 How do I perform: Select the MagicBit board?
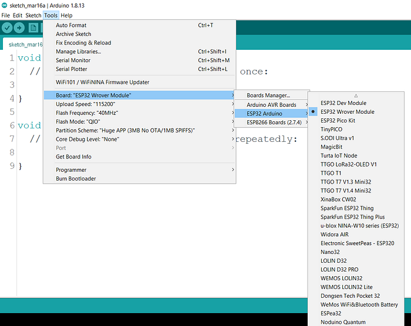click(x=356, y=147)
